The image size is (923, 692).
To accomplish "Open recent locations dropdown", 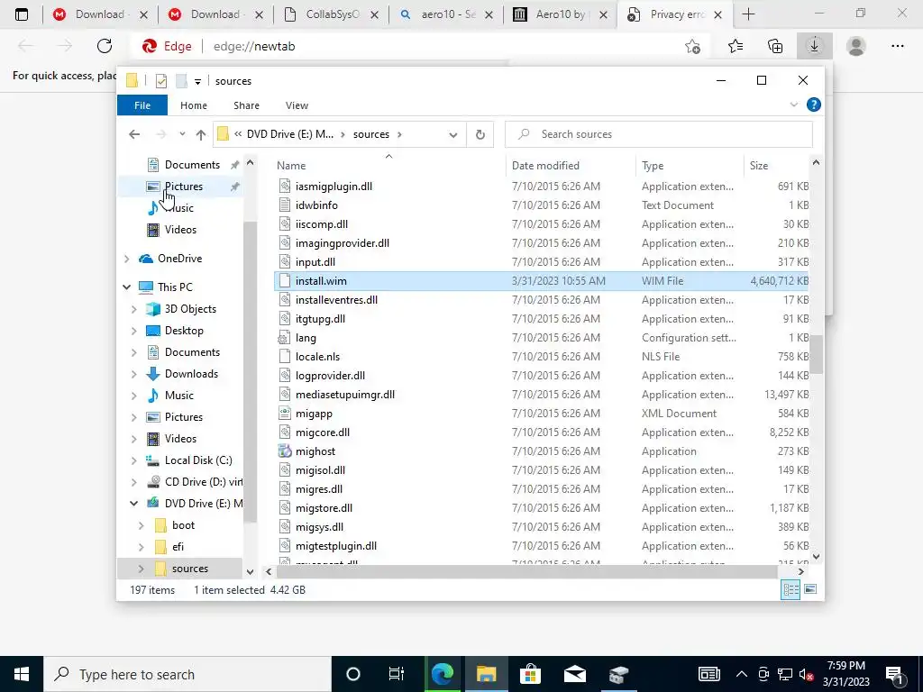I will [182, 134].
